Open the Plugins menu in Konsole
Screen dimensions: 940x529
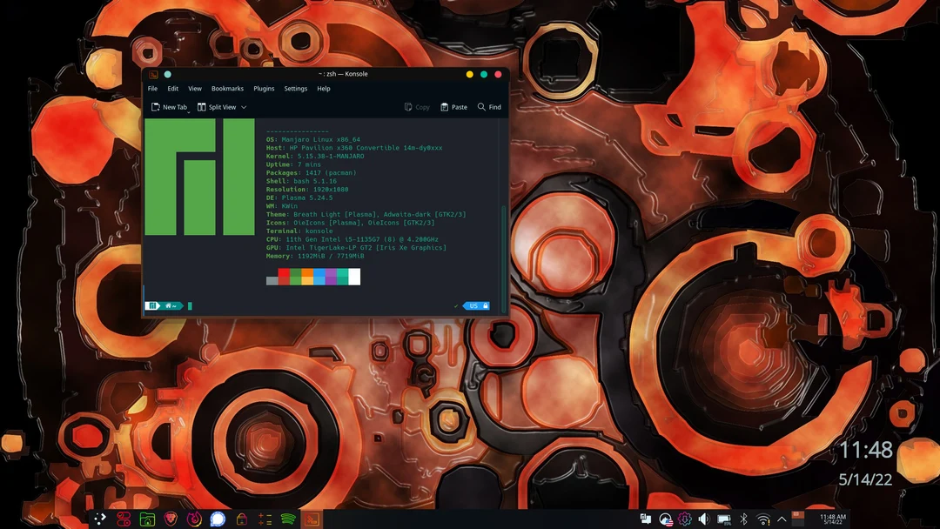pos(264,88)
